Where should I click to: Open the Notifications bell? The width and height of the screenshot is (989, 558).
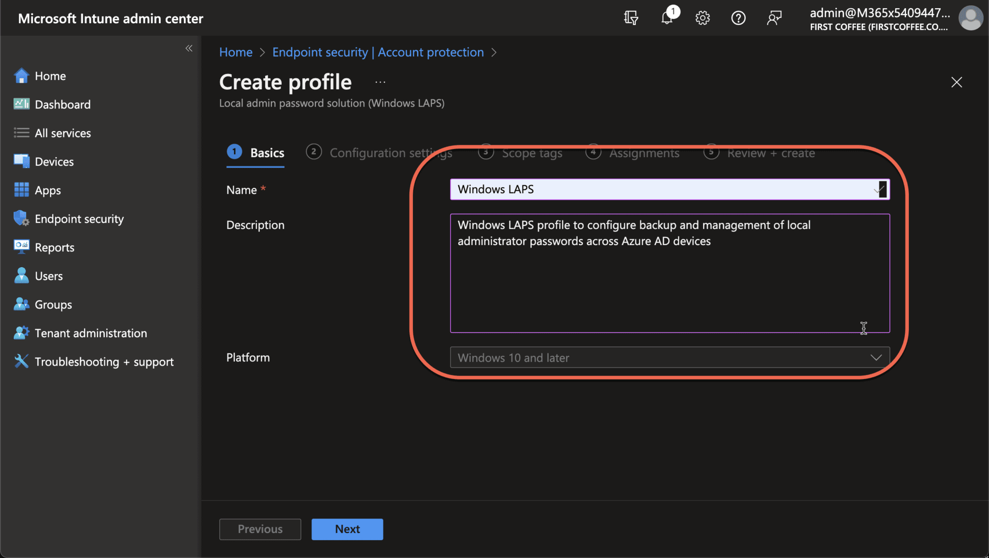[x=667, y=18]
